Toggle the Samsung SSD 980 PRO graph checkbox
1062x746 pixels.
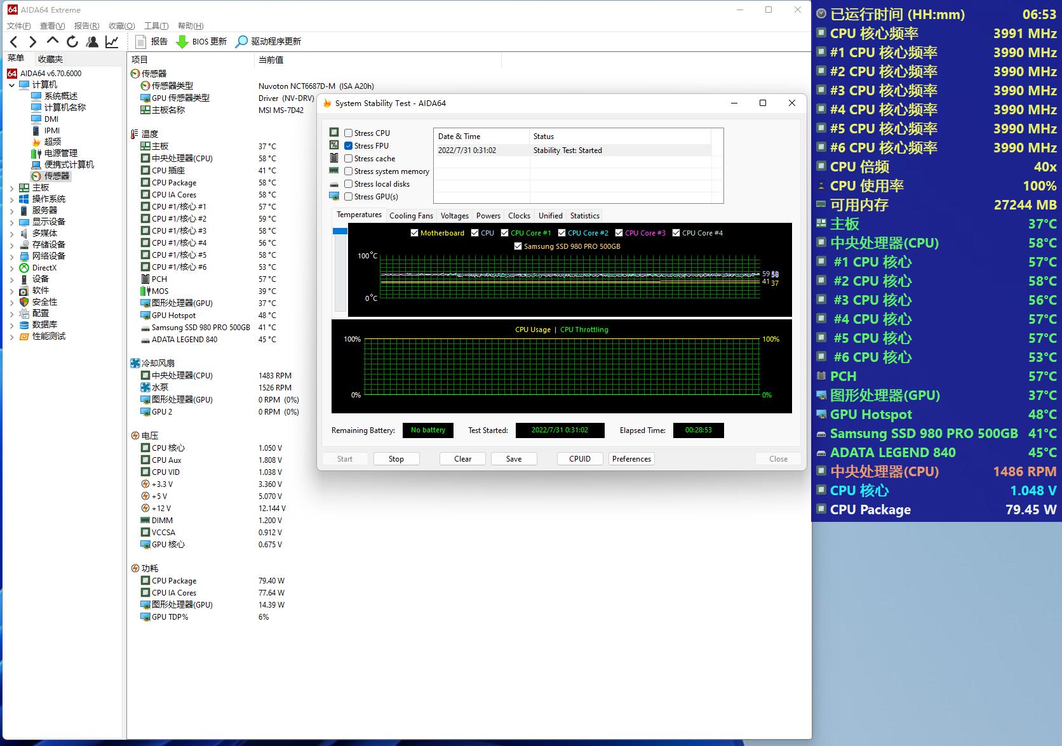pos(518,246)
